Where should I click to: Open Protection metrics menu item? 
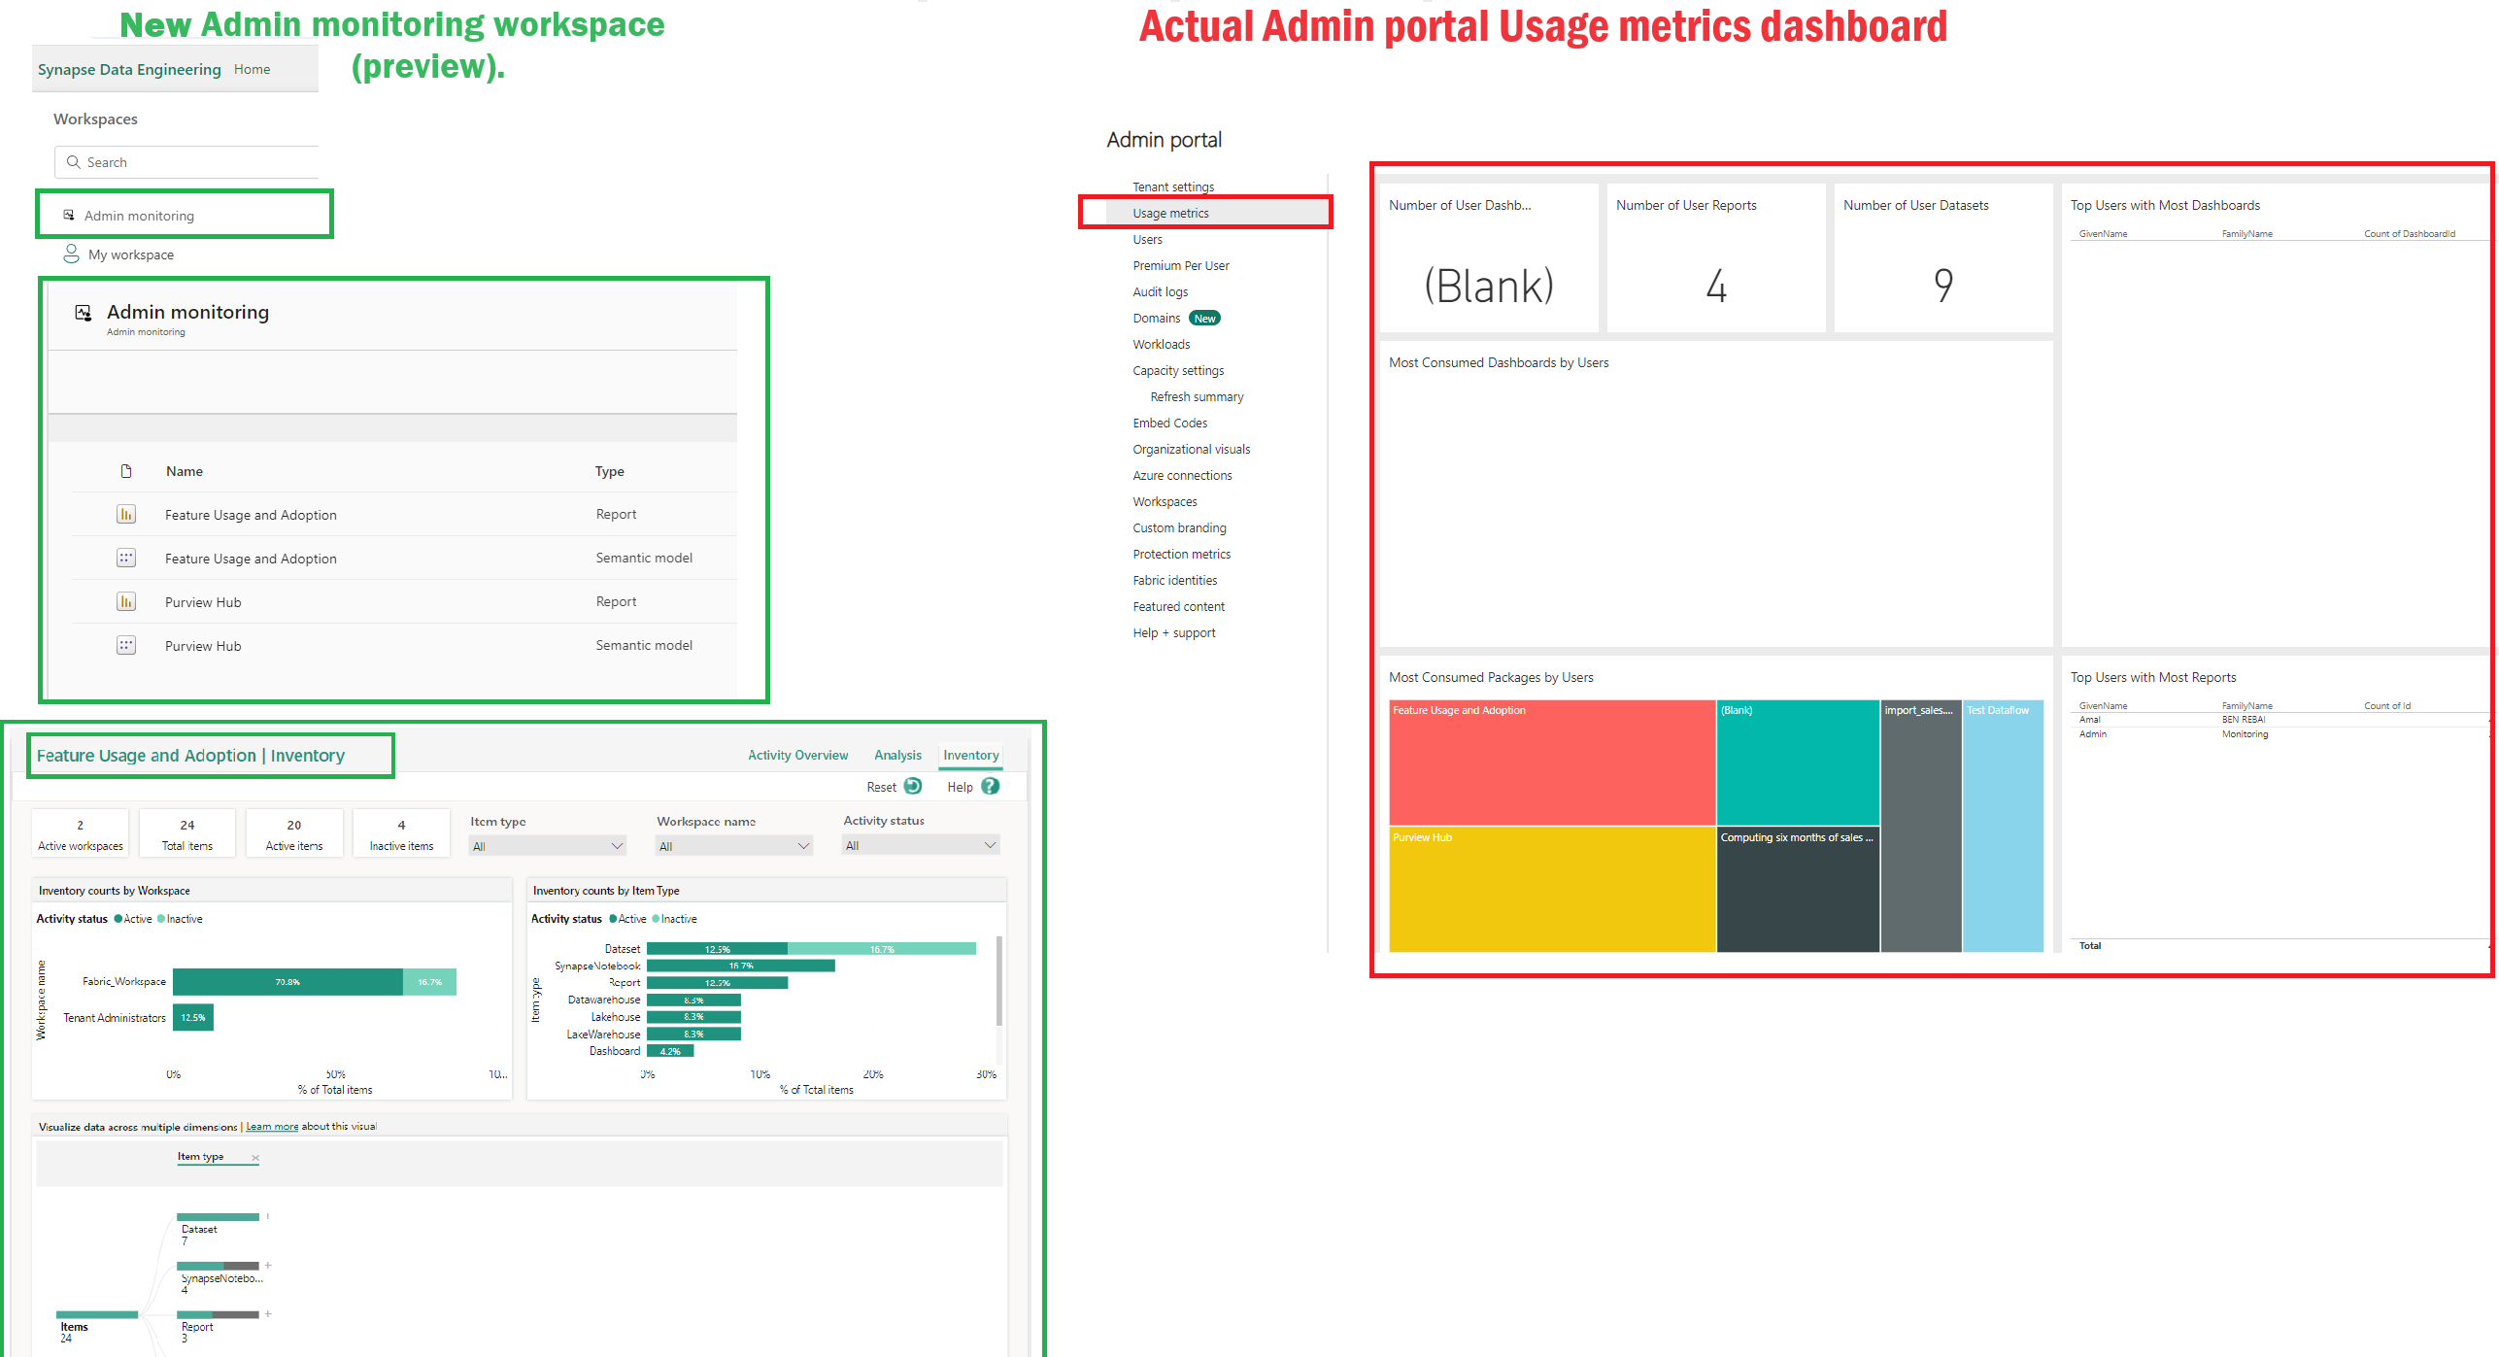pyautogui.click(x=1181, y=554)
